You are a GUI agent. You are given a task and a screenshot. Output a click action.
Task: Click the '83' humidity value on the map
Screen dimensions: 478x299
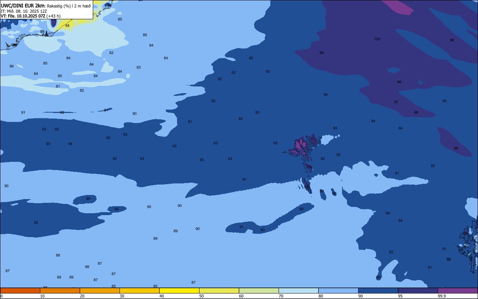(x=139, y=67)
